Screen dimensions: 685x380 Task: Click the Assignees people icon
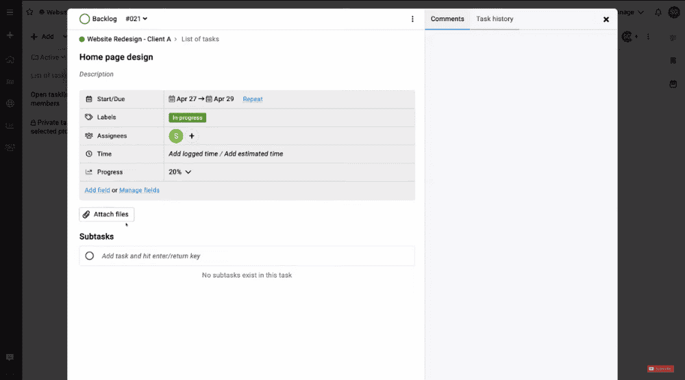point(88,135)
